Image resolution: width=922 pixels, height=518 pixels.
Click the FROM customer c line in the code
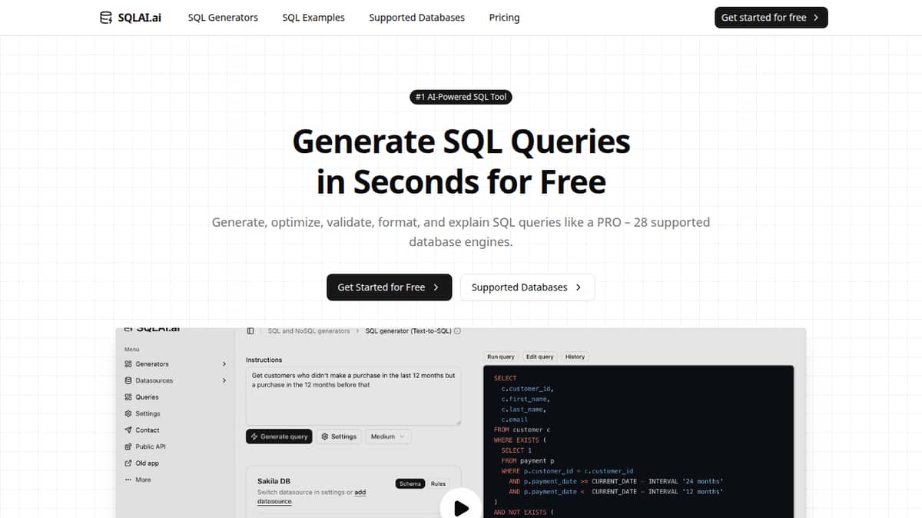(x=522, y=430)
